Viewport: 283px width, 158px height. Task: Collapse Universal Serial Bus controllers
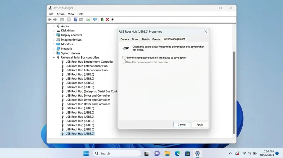coord(54,57)
